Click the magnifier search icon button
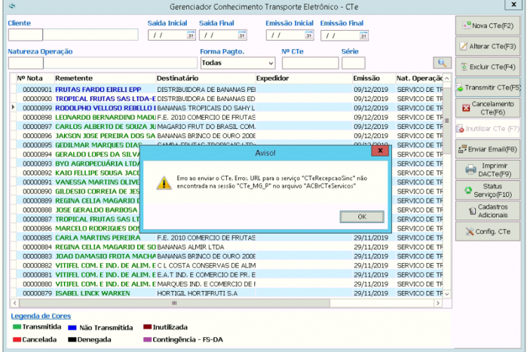 (442, 62)
